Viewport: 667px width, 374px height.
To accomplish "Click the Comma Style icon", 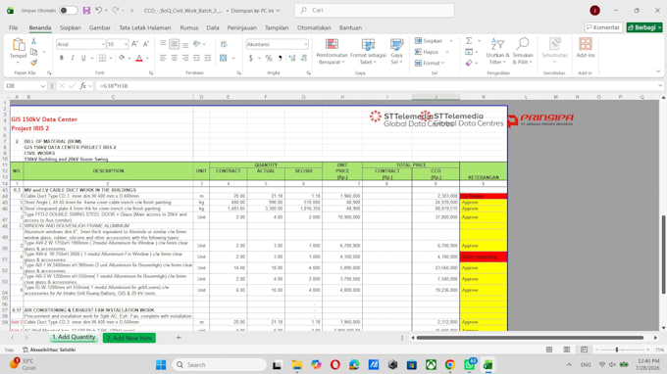I will (x=280, y=58).
